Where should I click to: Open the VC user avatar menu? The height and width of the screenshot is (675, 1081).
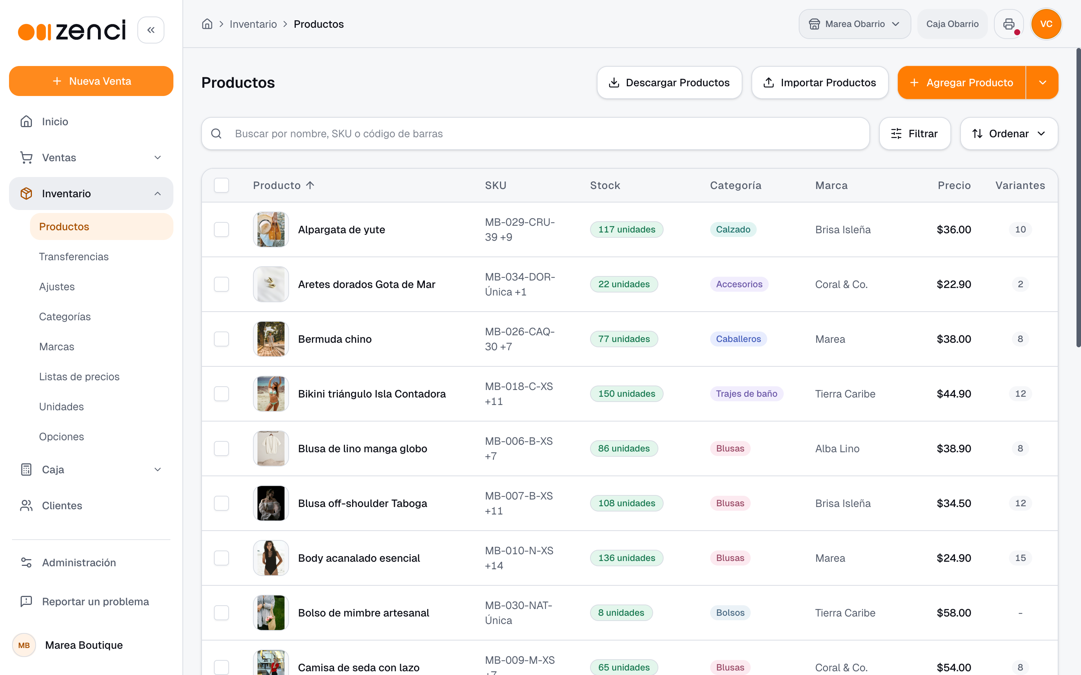[x=1046, y=24]
